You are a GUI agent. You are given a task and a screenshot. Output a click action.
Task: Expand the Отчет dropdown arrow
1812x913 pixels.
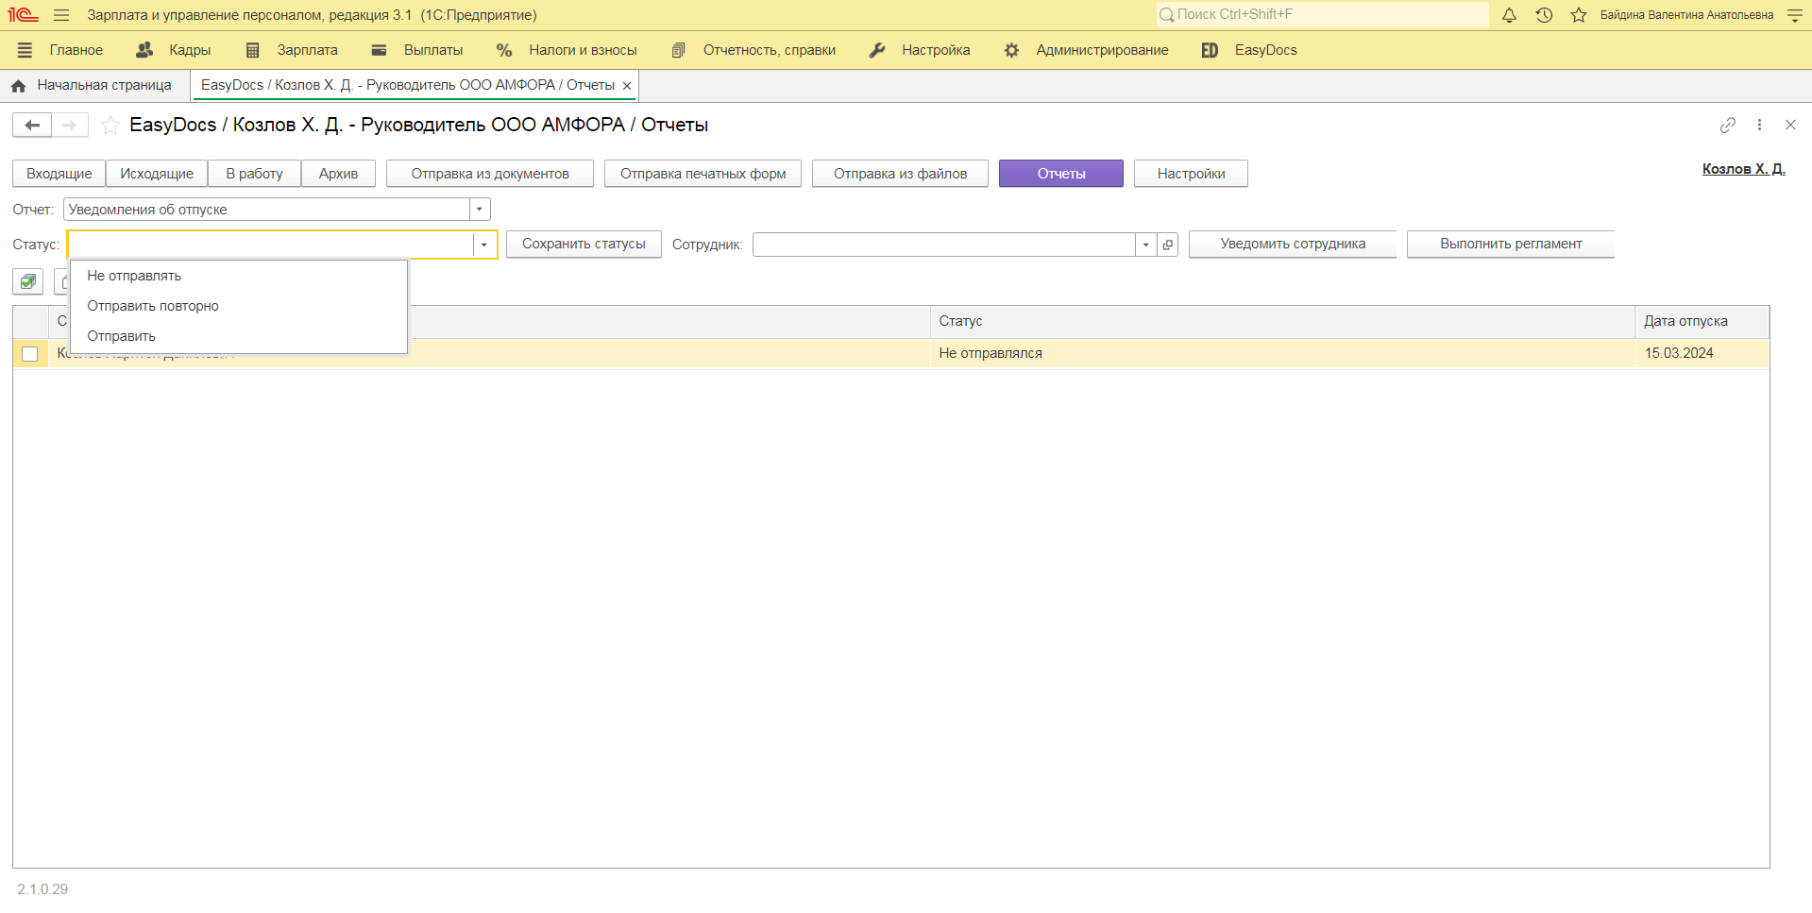(x=480, y=210)
